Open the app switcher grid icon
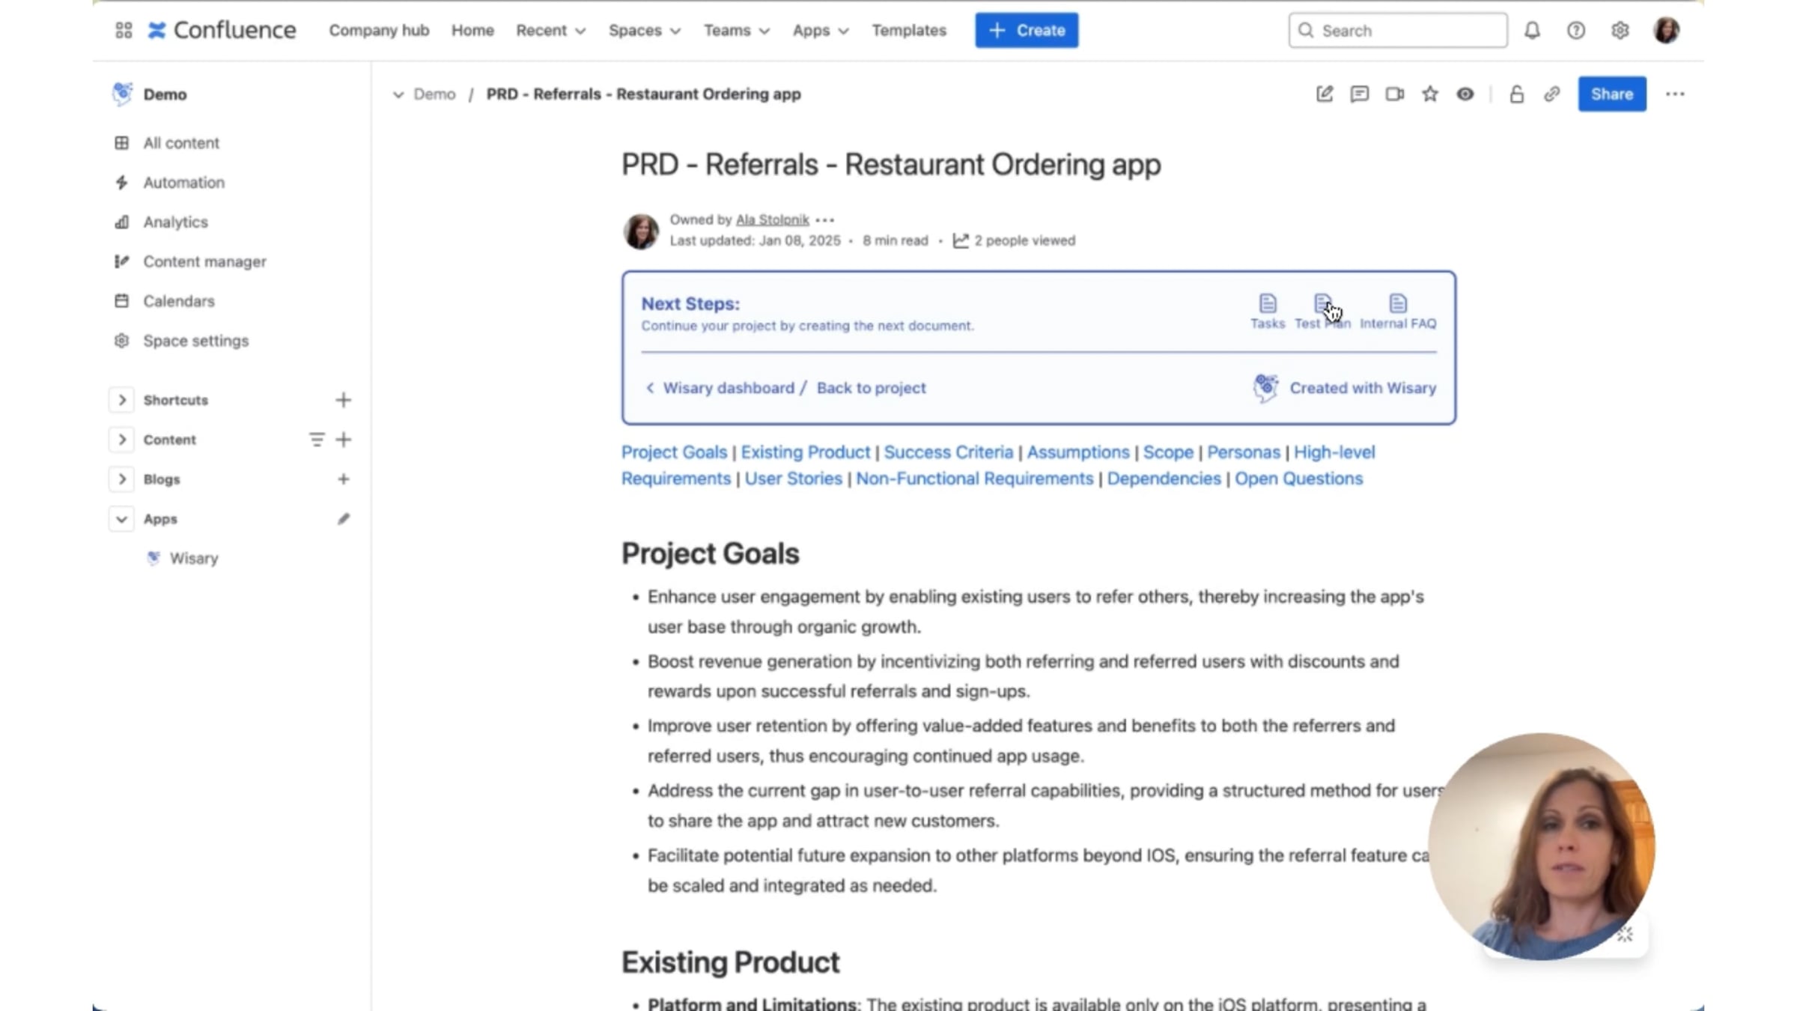1797x1011 pixels. [124, 31]
